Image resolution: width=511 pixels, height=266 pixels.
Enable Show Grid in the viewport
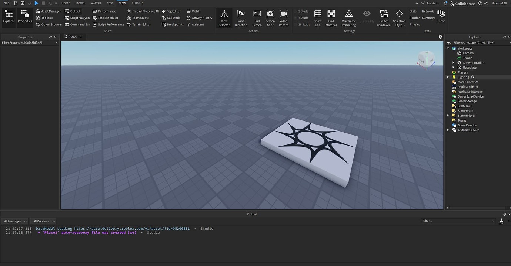317,17
